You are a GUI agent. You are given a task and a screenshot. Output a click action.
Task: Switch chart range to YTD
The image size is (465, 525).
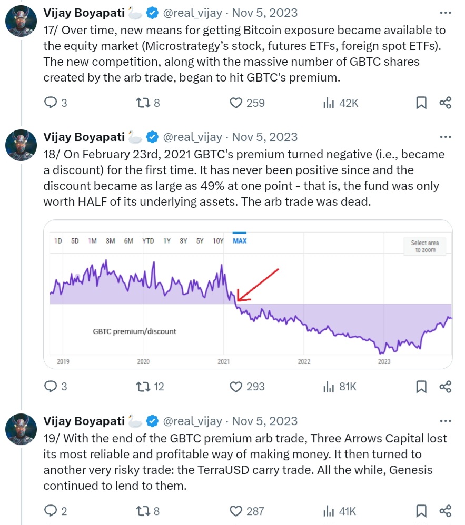(148, 241)
